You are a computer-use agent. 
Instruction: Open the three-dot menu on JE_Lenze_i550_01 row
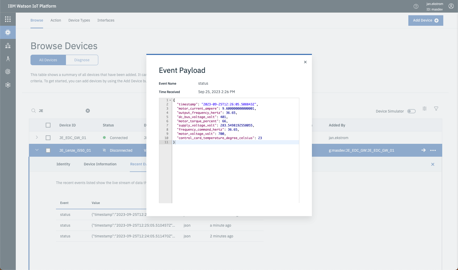tap(433, 150)
